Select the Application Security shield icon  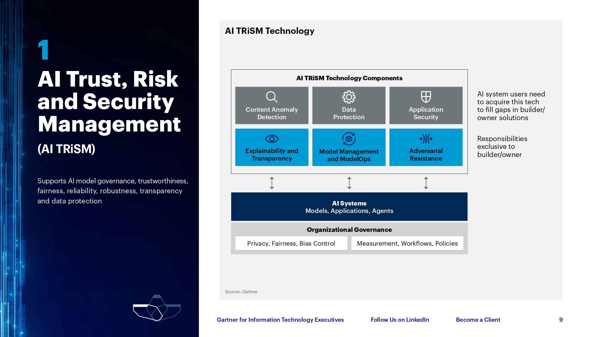(426, 96)
